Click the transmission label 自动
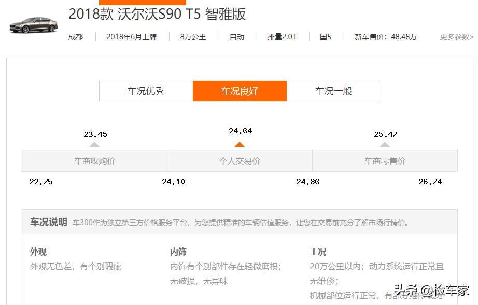Viewport: 478px width, 305px height. point(237,37)
